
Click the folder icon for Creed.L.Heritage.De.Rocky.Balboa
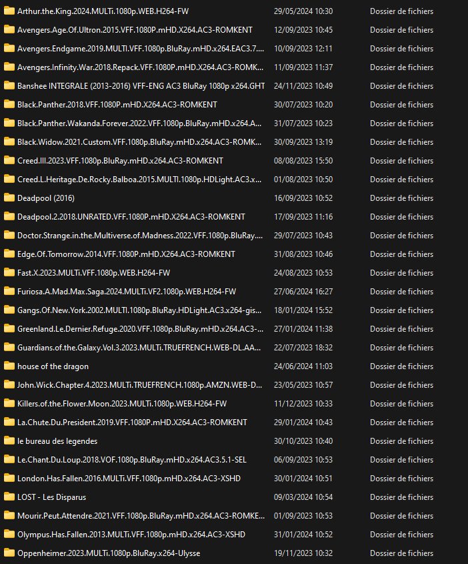tap(9, 179)
